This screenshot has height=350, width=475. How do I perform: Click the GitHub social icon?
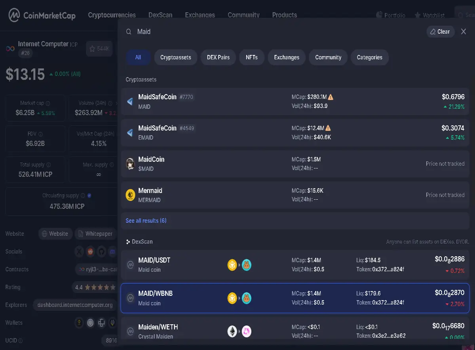(102, 252)
